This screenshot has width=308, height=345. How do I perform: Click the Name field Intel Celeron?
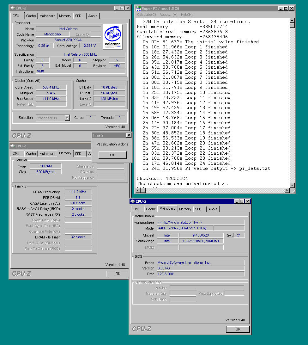(68, 29)
